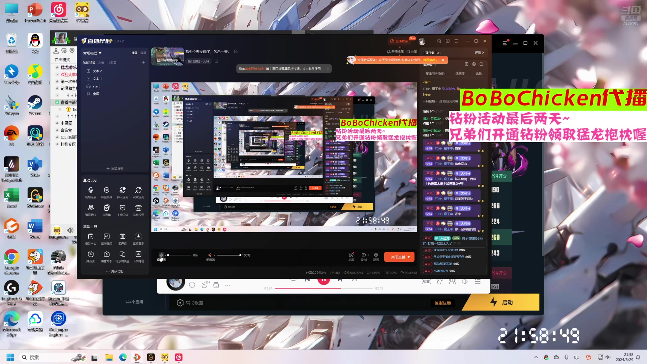Open 主播口袋 streamer pocket
Screen dimensions: 647x364
coord(122,210)
